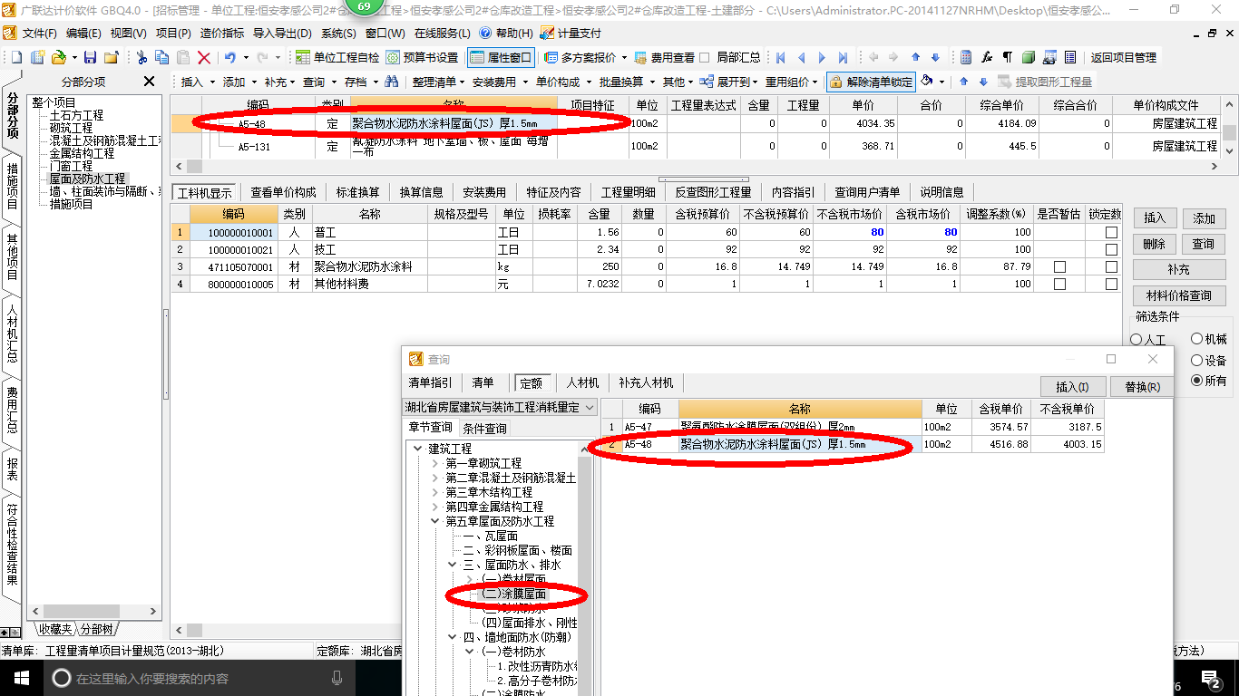The width and height of the screenshot is (1239, 696).
Task: Click Windows Start button
Action: (20, 678)
